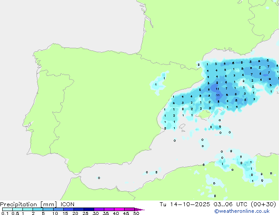Click the (00+30) forecast offset text
Screen dimensions: 279x215
coord(264,204)
